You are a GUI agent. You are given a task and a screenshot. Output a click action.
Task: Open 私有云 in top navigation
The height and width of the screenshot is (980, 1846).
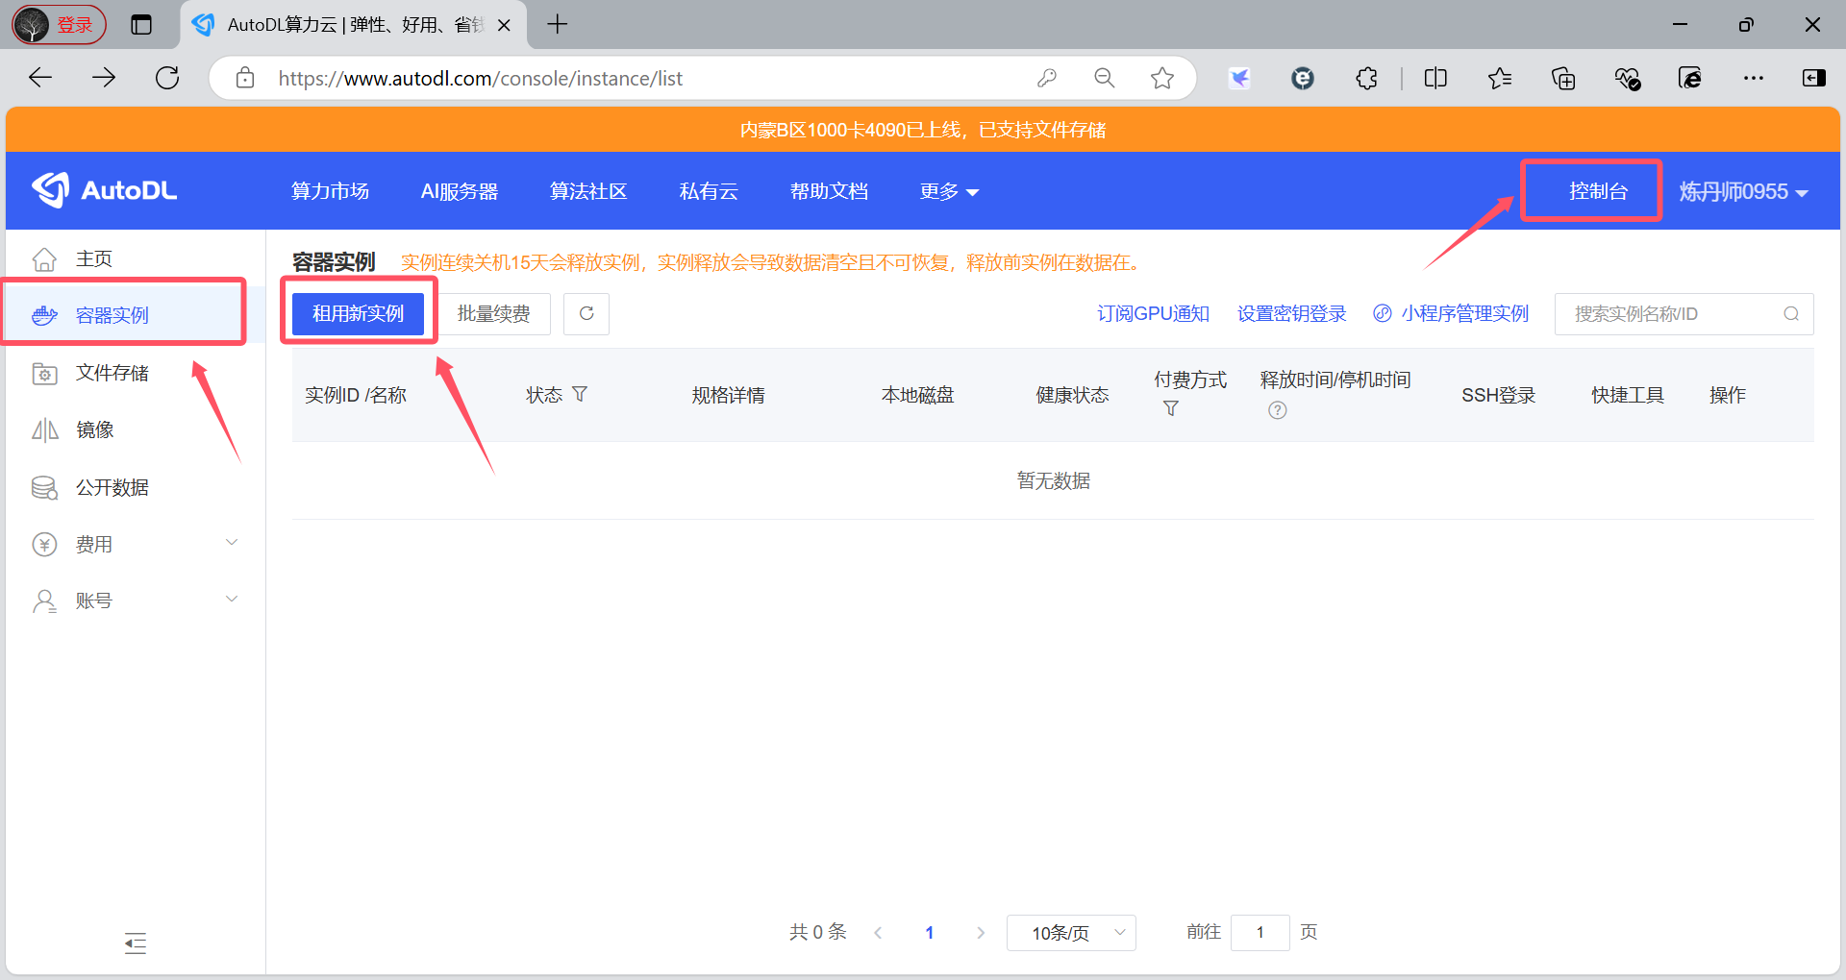coord(709,191)
